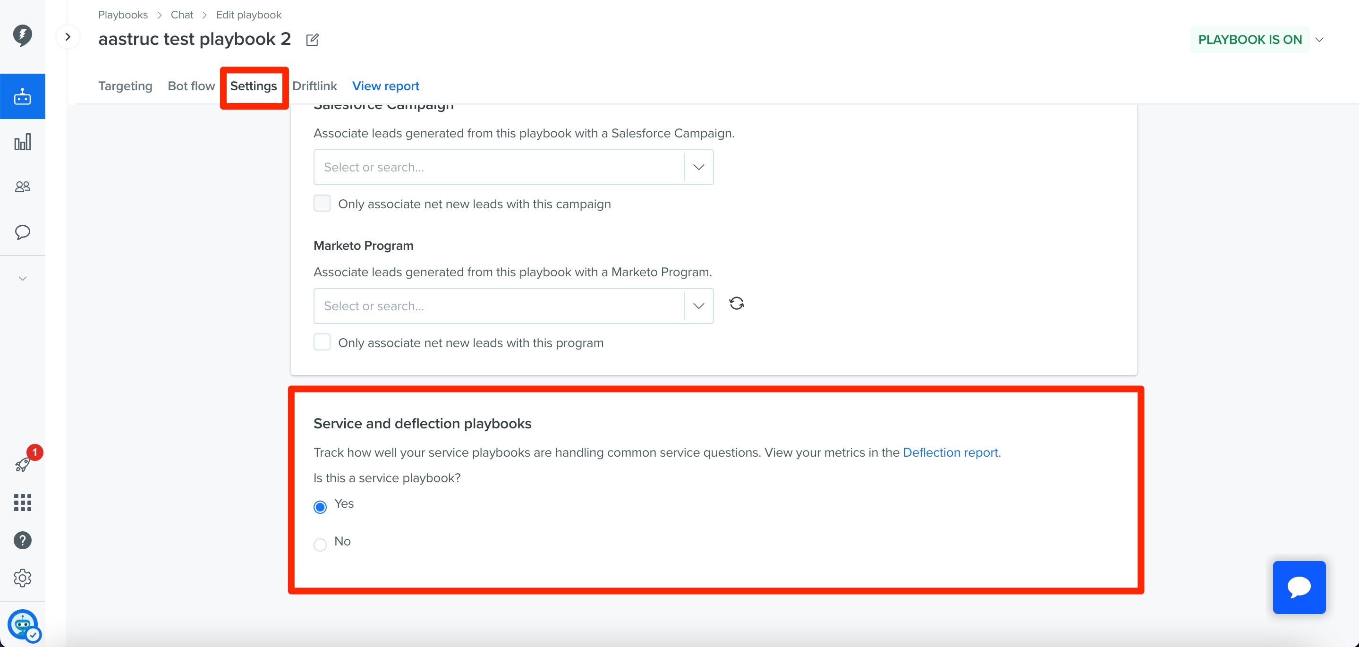Check only associate net new leads with program
The width and height of the screenshot is (1359, 647).
click(322, 342)
